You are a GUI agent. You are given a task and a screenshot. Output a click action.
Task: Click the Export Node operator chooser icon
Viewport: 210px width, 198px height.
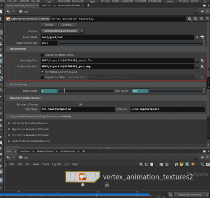coord(202,37)
